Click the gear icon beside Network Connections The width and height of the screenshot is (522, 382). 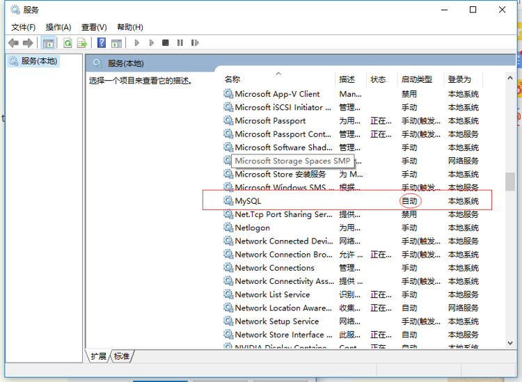tap(228, 267)
